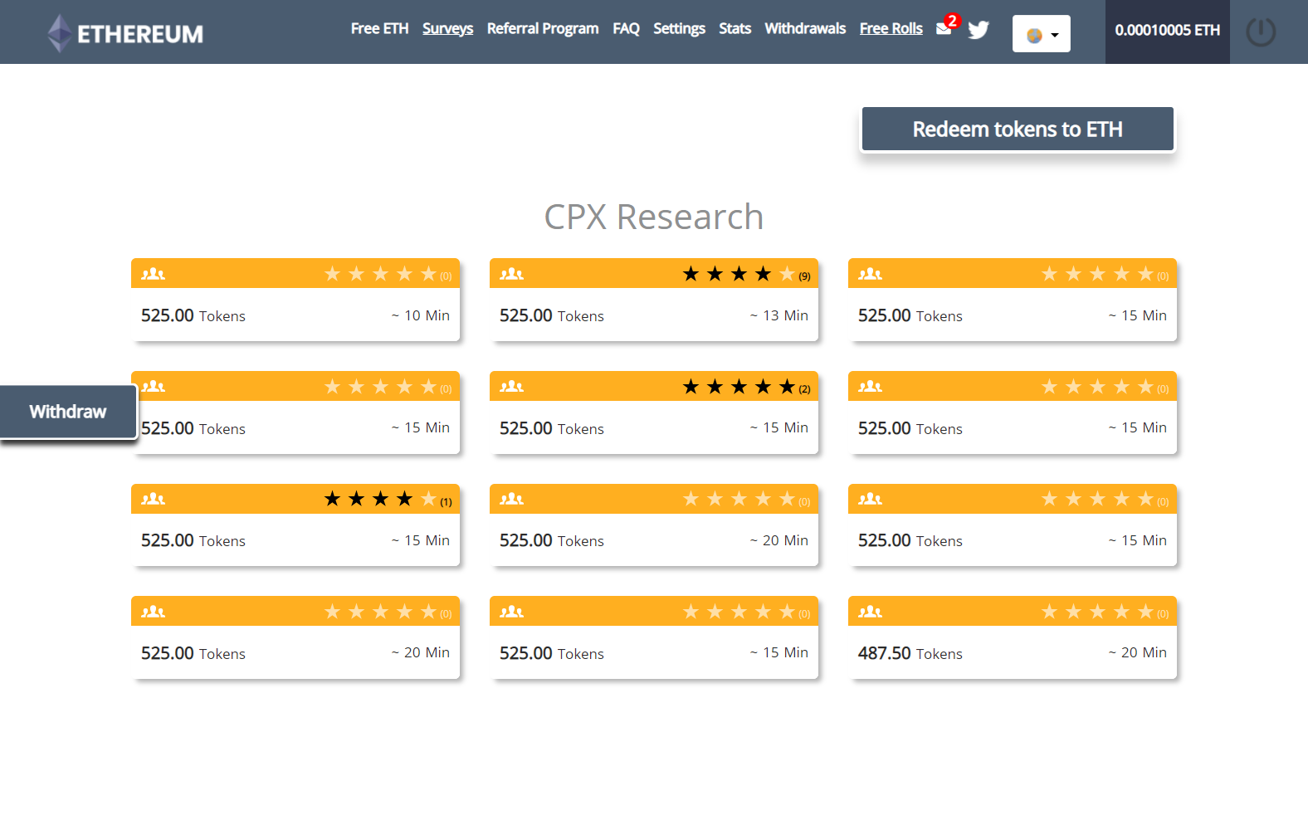Click the Withdraw side button

pyautogui.click(x=68, y=412)
